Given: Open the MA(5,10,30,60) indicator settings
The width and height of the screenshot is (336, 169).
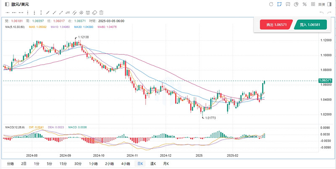Looking at the screenshot, I should pyautogui.click(x=14, y=27).
